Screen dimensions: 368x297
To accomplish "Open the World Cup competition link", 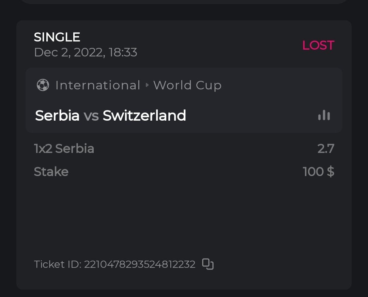I will (x=187, y=85).
